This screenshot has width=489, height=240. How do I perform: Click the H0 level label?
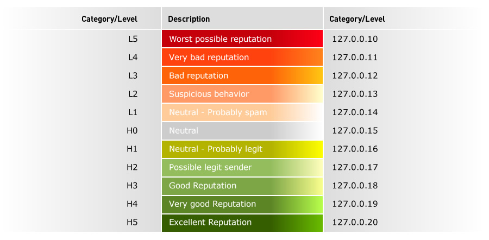pos(132,131)
